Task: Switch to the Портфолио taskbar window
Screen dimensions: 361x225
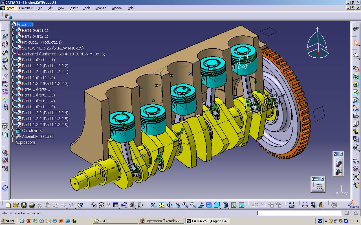Action: pos(161,221)
